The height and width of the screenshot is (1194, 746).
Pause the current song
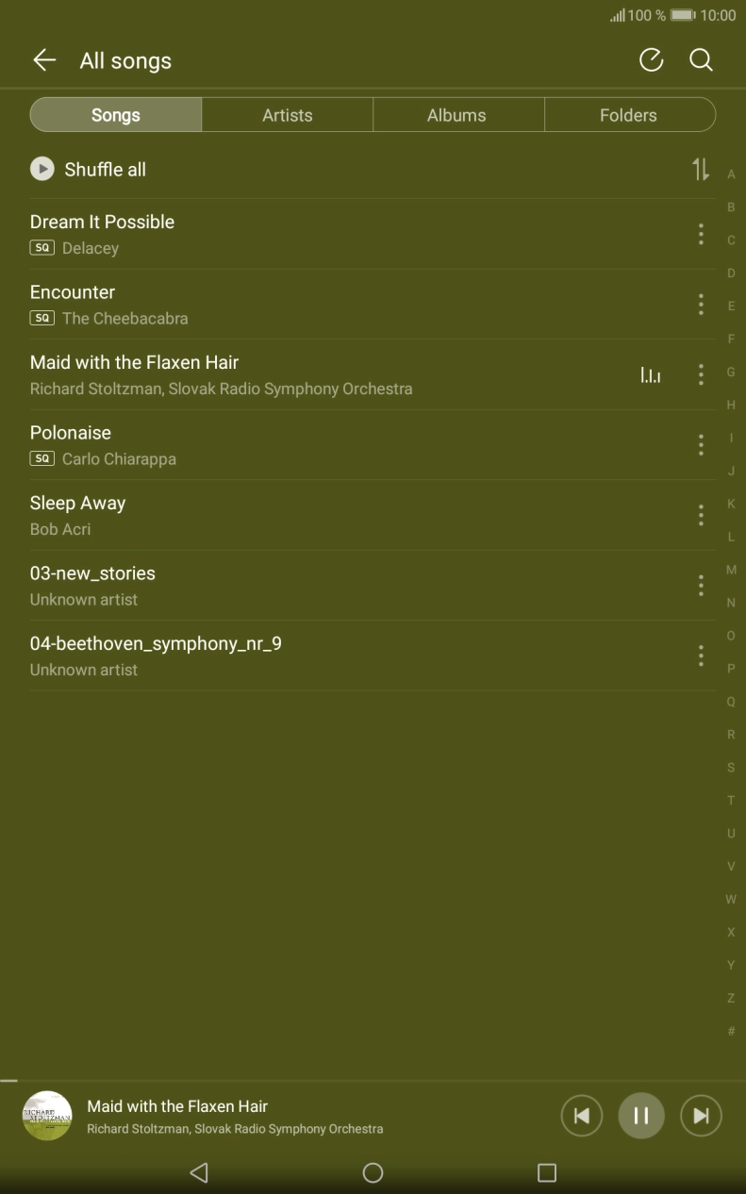tap(641, 1116)
